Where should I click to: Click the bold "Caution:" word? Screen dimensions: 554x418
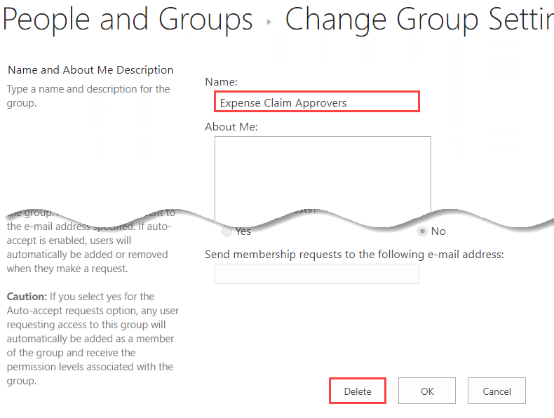coord(27,297)
